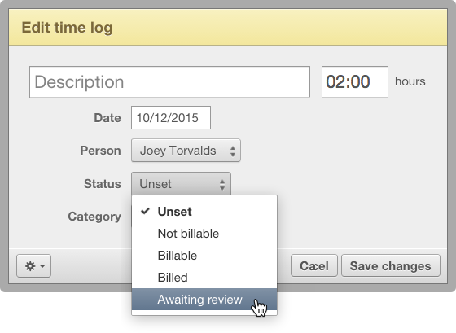456x333 pixels.
Task: Collapse the Status dropdown showing Unset
Action: (x=181, y=184)
